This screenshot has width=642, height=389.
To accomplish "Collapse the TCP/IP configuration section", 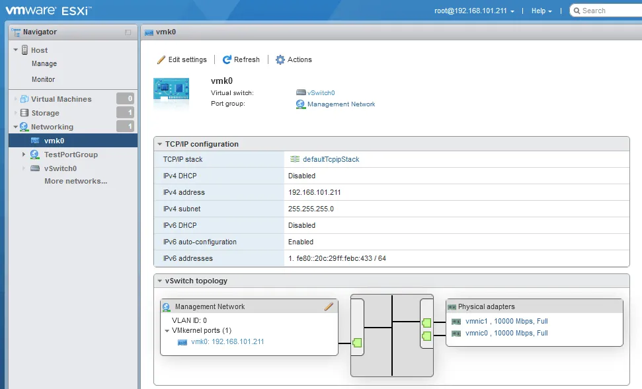I will click(x=159, y=144).
